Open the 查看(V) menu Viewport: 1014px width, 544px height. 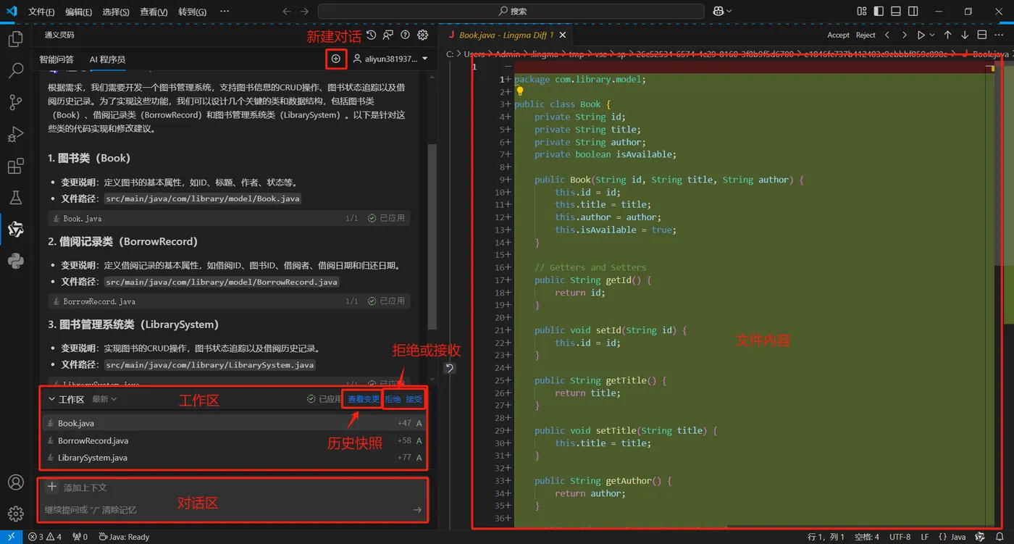point(154,12)
